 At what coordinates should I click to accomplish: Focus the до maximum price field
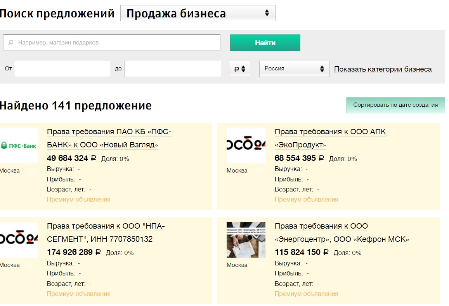click(x=173, y=69)
